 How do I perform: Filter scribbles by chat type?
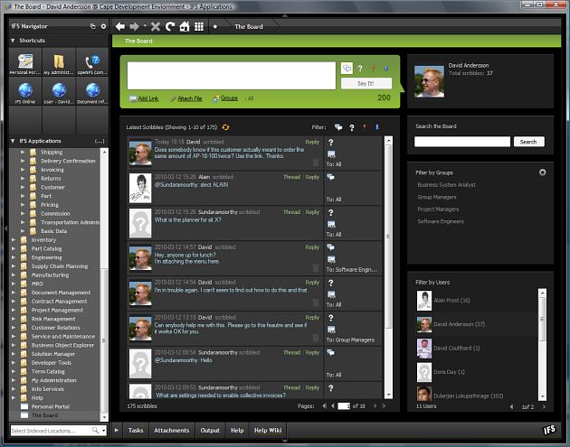(x=338, y=127)
